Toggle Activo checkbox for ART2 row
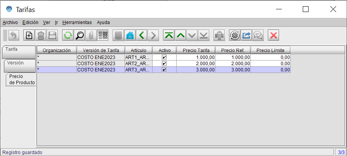Screen dimensions: 347x156 tap(165, 64)
